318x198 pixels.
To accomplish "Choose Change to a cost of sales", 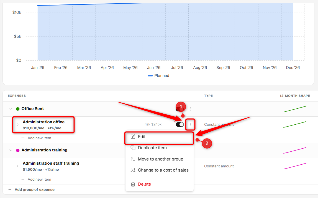I will click(159, 170).
